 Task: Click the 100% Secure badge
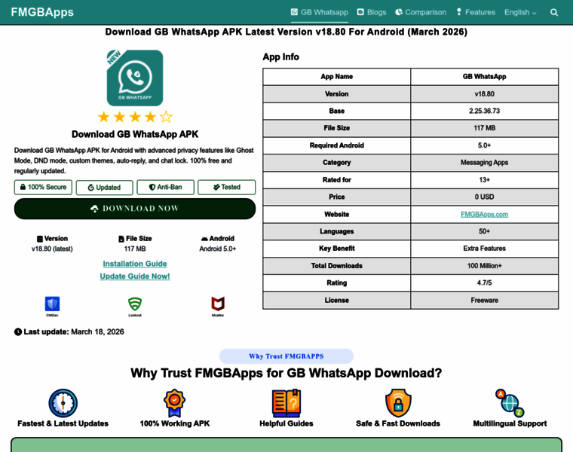pyautogui.click(x=43, y=188)
